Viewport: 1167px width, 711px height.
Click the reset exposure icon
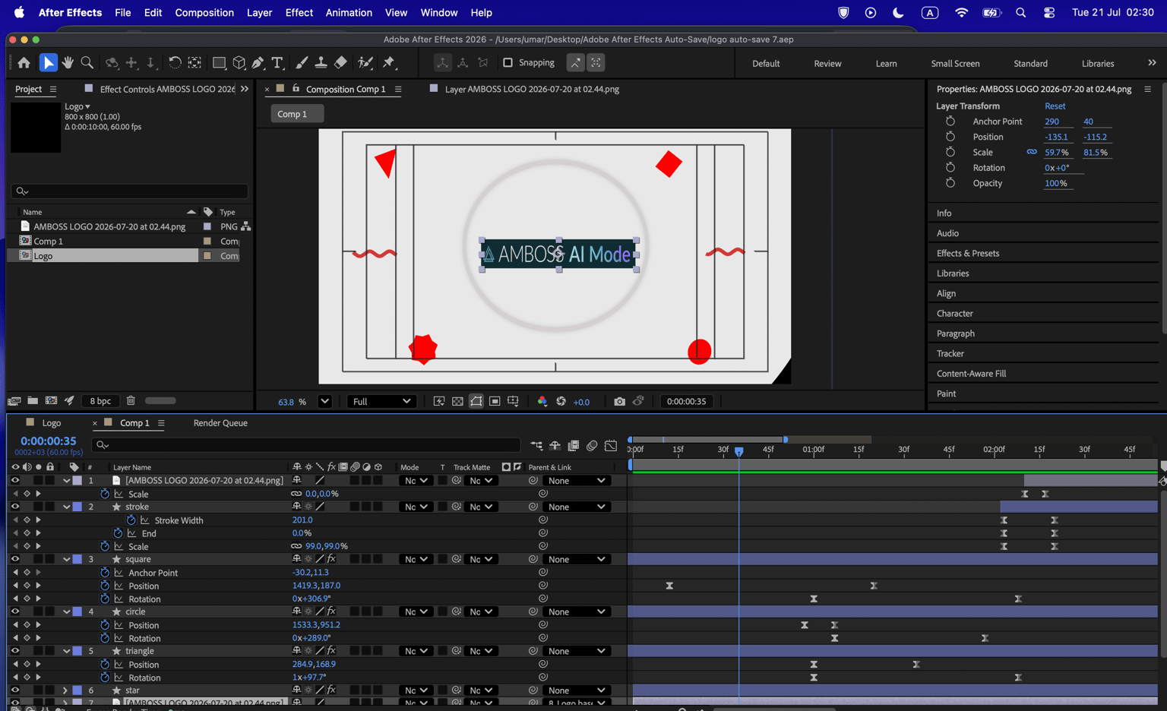tap(561, 402)
